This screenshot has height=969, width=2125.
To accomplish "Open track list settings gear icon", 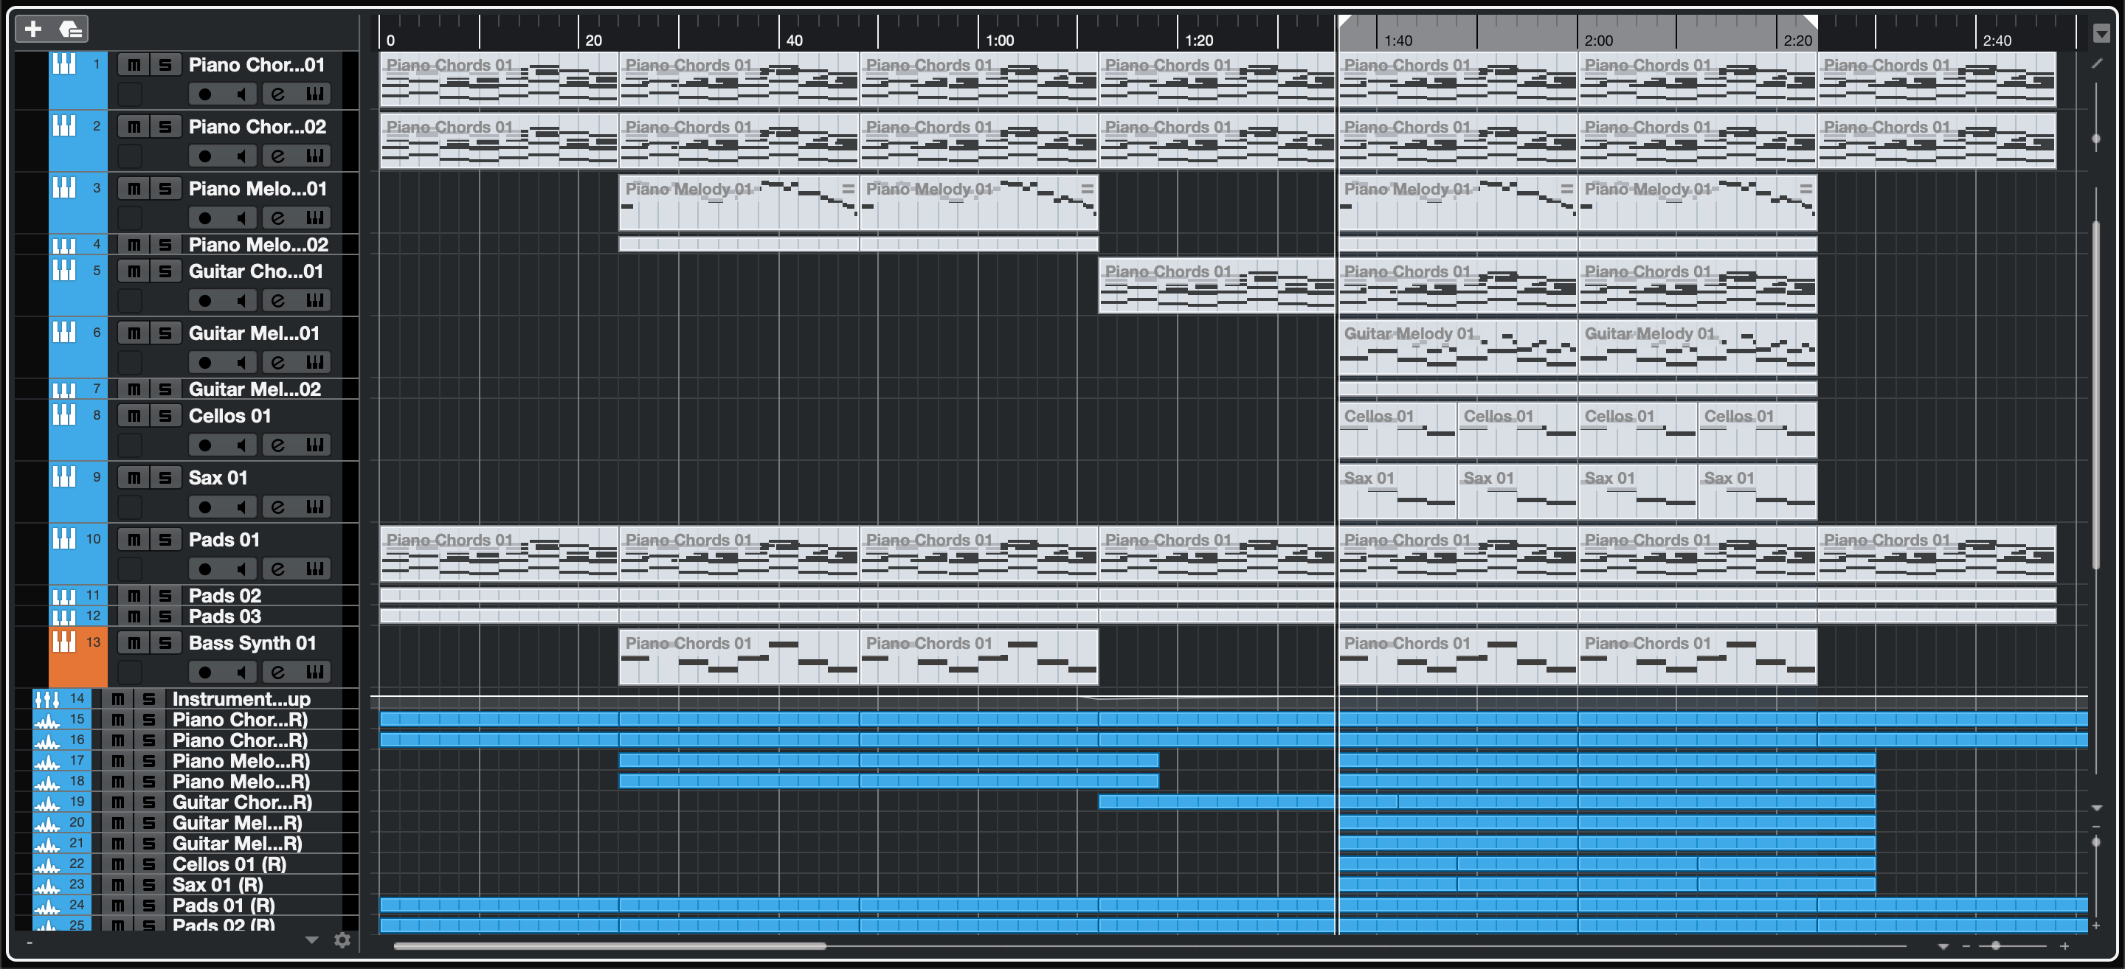I will coord(342,940).
